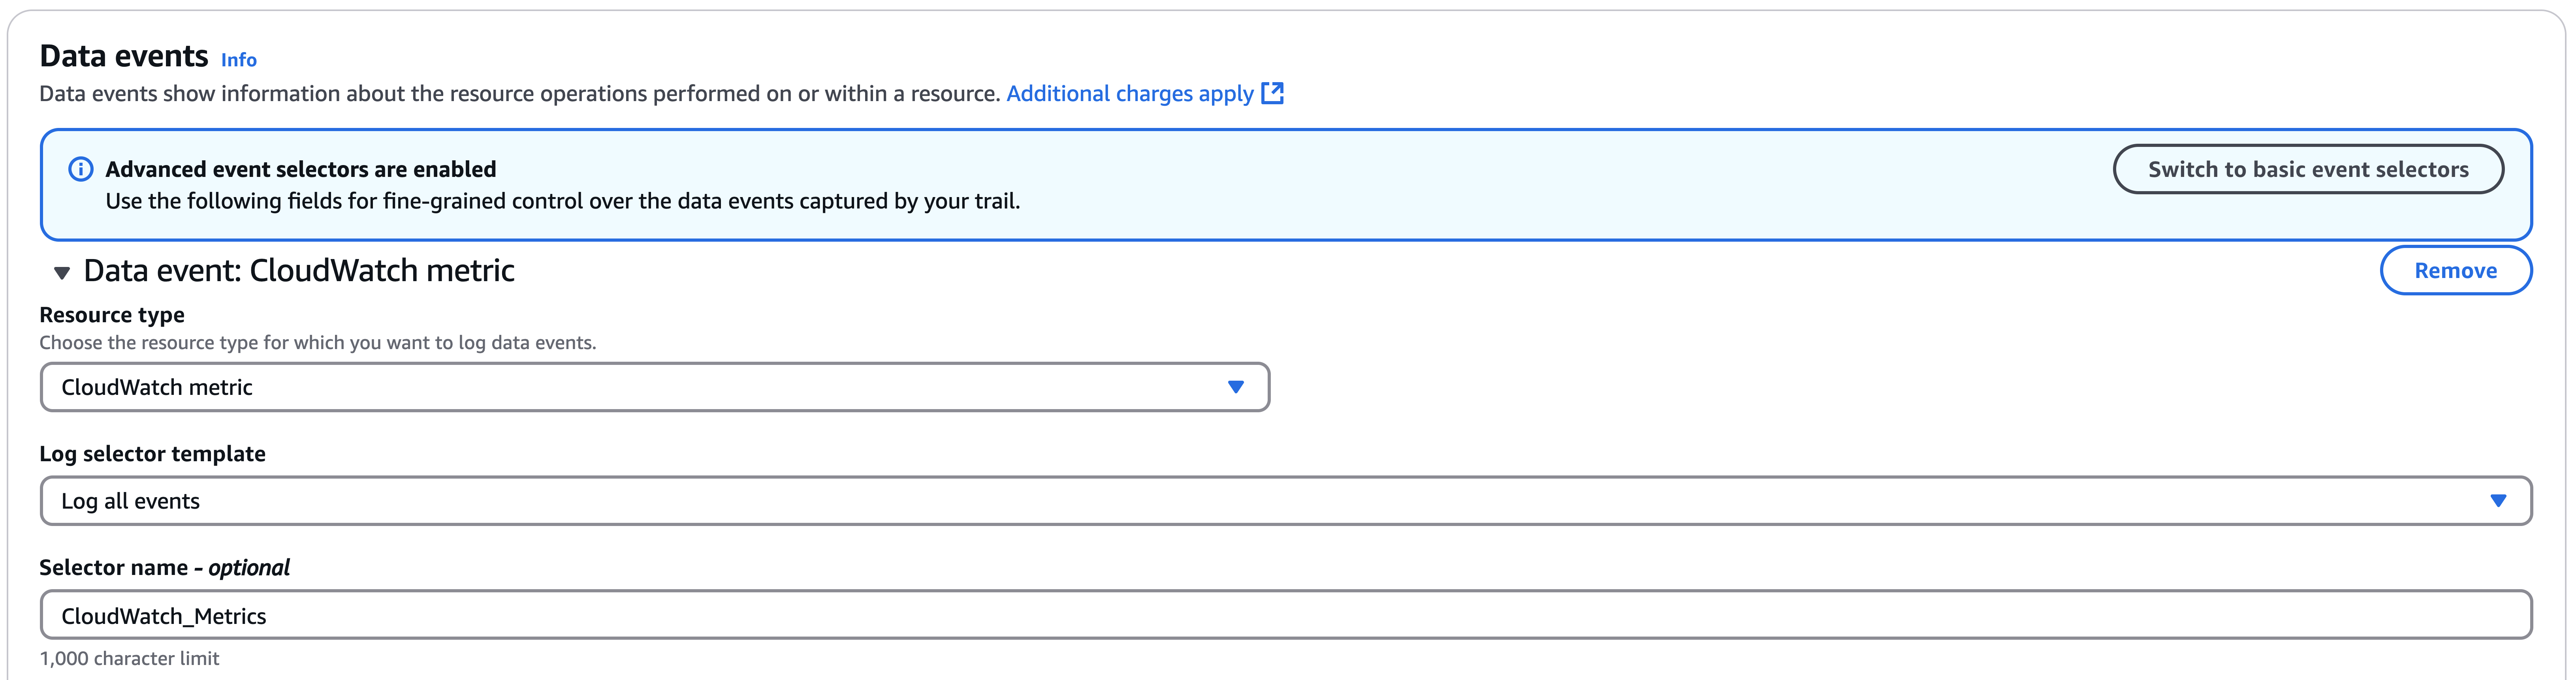Click the Resource type field label
This screenshot has width=2576, height=680.
tap(112, 315)
